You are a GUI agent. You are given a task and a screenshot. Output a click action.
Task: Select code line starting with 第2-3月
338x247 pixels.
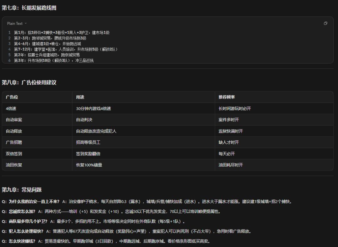tap(50, 38)
